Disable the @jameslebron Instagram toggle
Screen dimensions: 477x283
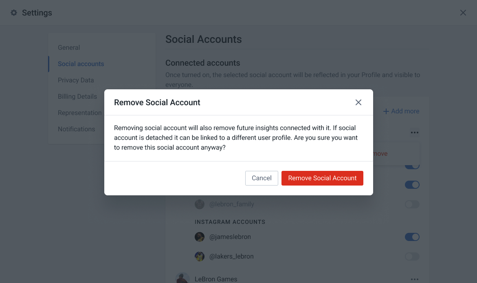(x=412, y=237)
